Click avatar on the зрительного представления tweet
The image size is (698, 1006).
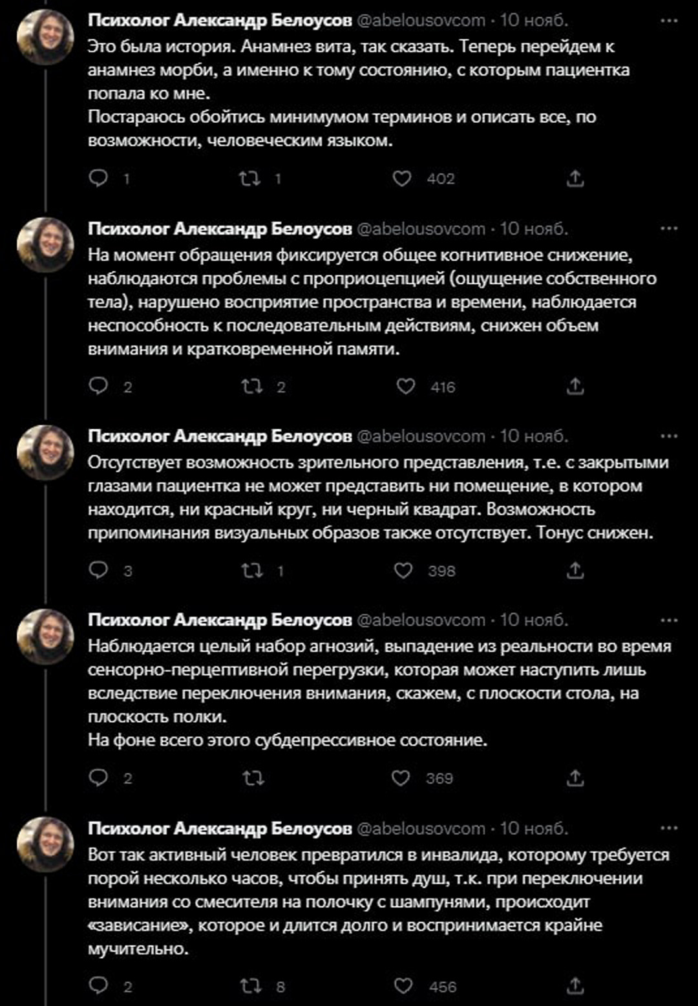pos(45,452)
